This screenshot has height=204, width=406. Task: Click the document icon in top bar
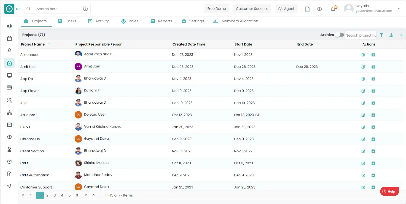click(307, 9)
